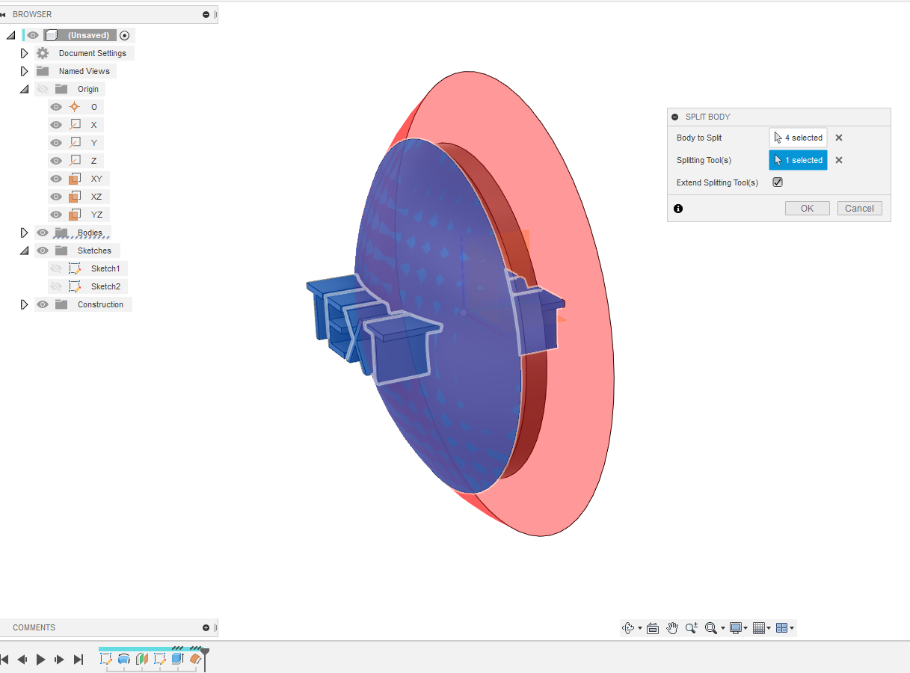Select the Extrude feature in the timeline

[178, 659]
